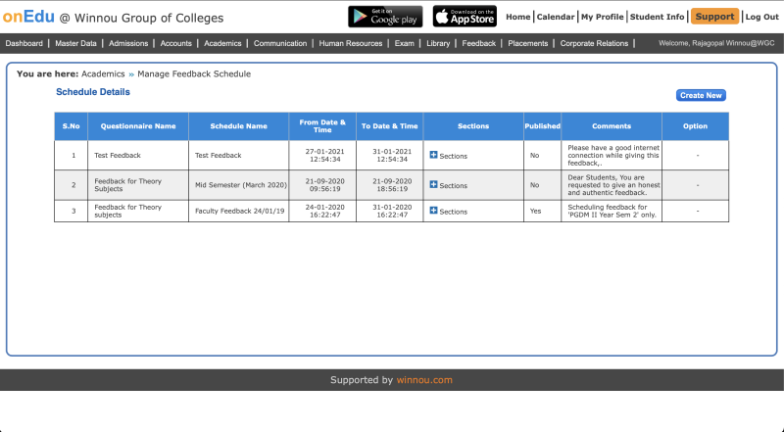Open the Calendar link

(556, 17)
